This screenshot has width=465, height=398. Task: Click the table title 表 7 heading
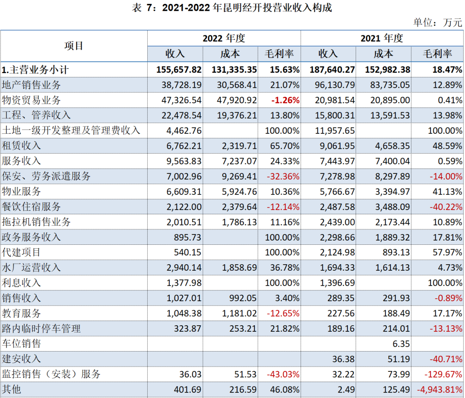[232, 8]
